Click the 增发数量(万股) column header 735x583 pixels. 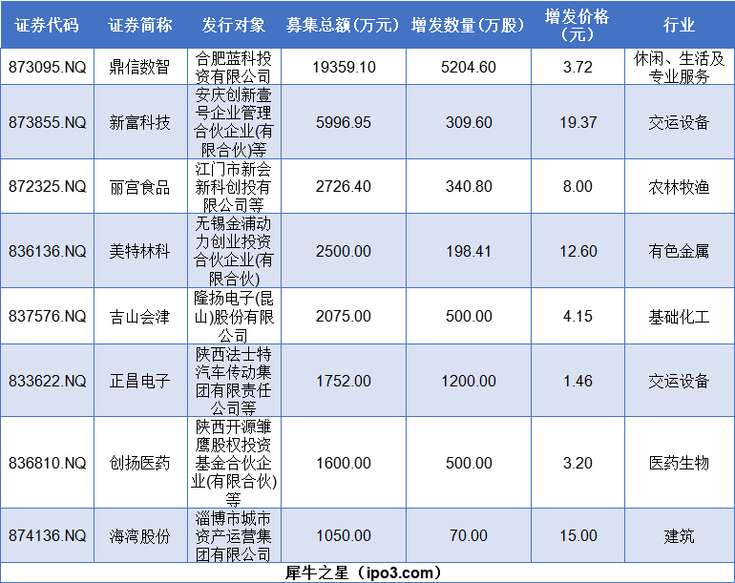click(469, 26)
